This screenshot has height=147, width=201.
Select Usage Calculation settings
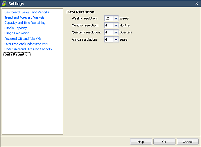click(17, 33)
